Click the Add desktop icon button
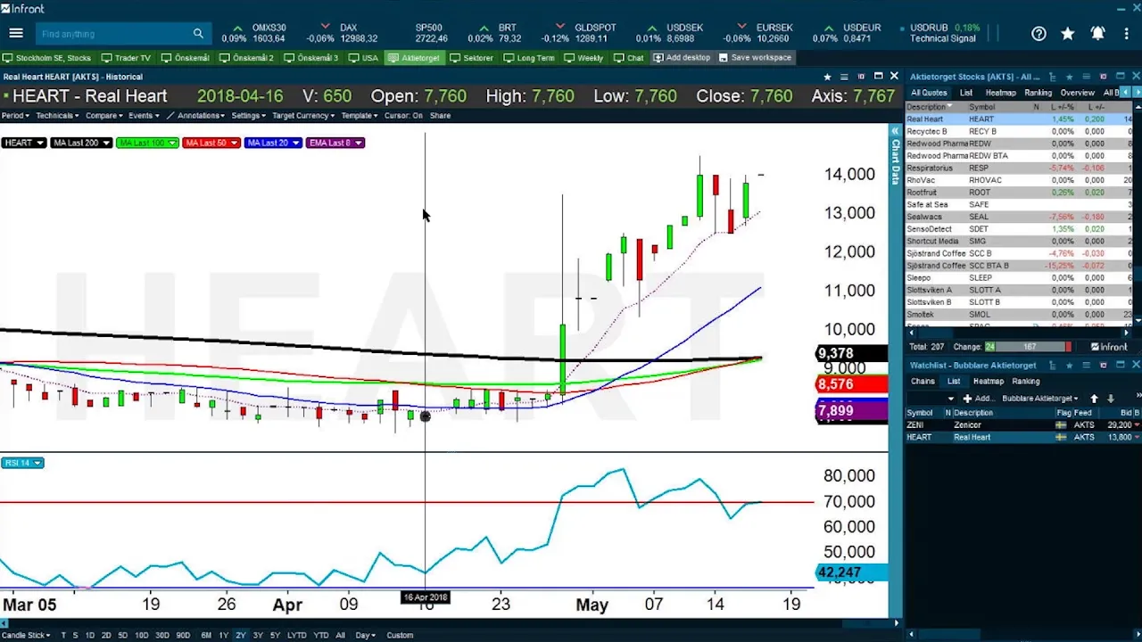The width and height of the screenshot is (1142, 642). tap(682, 58)
